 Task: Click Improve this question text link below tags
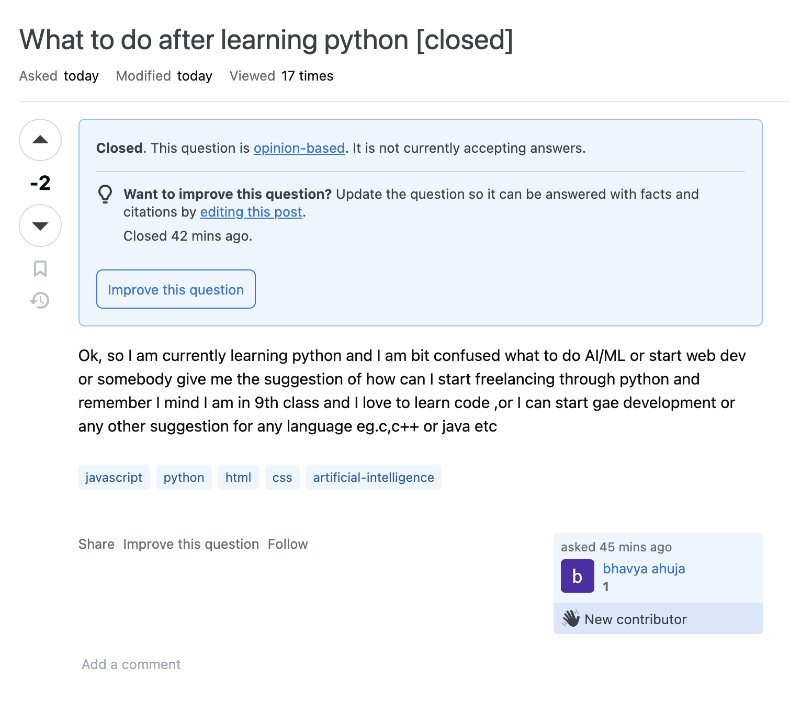191,544
